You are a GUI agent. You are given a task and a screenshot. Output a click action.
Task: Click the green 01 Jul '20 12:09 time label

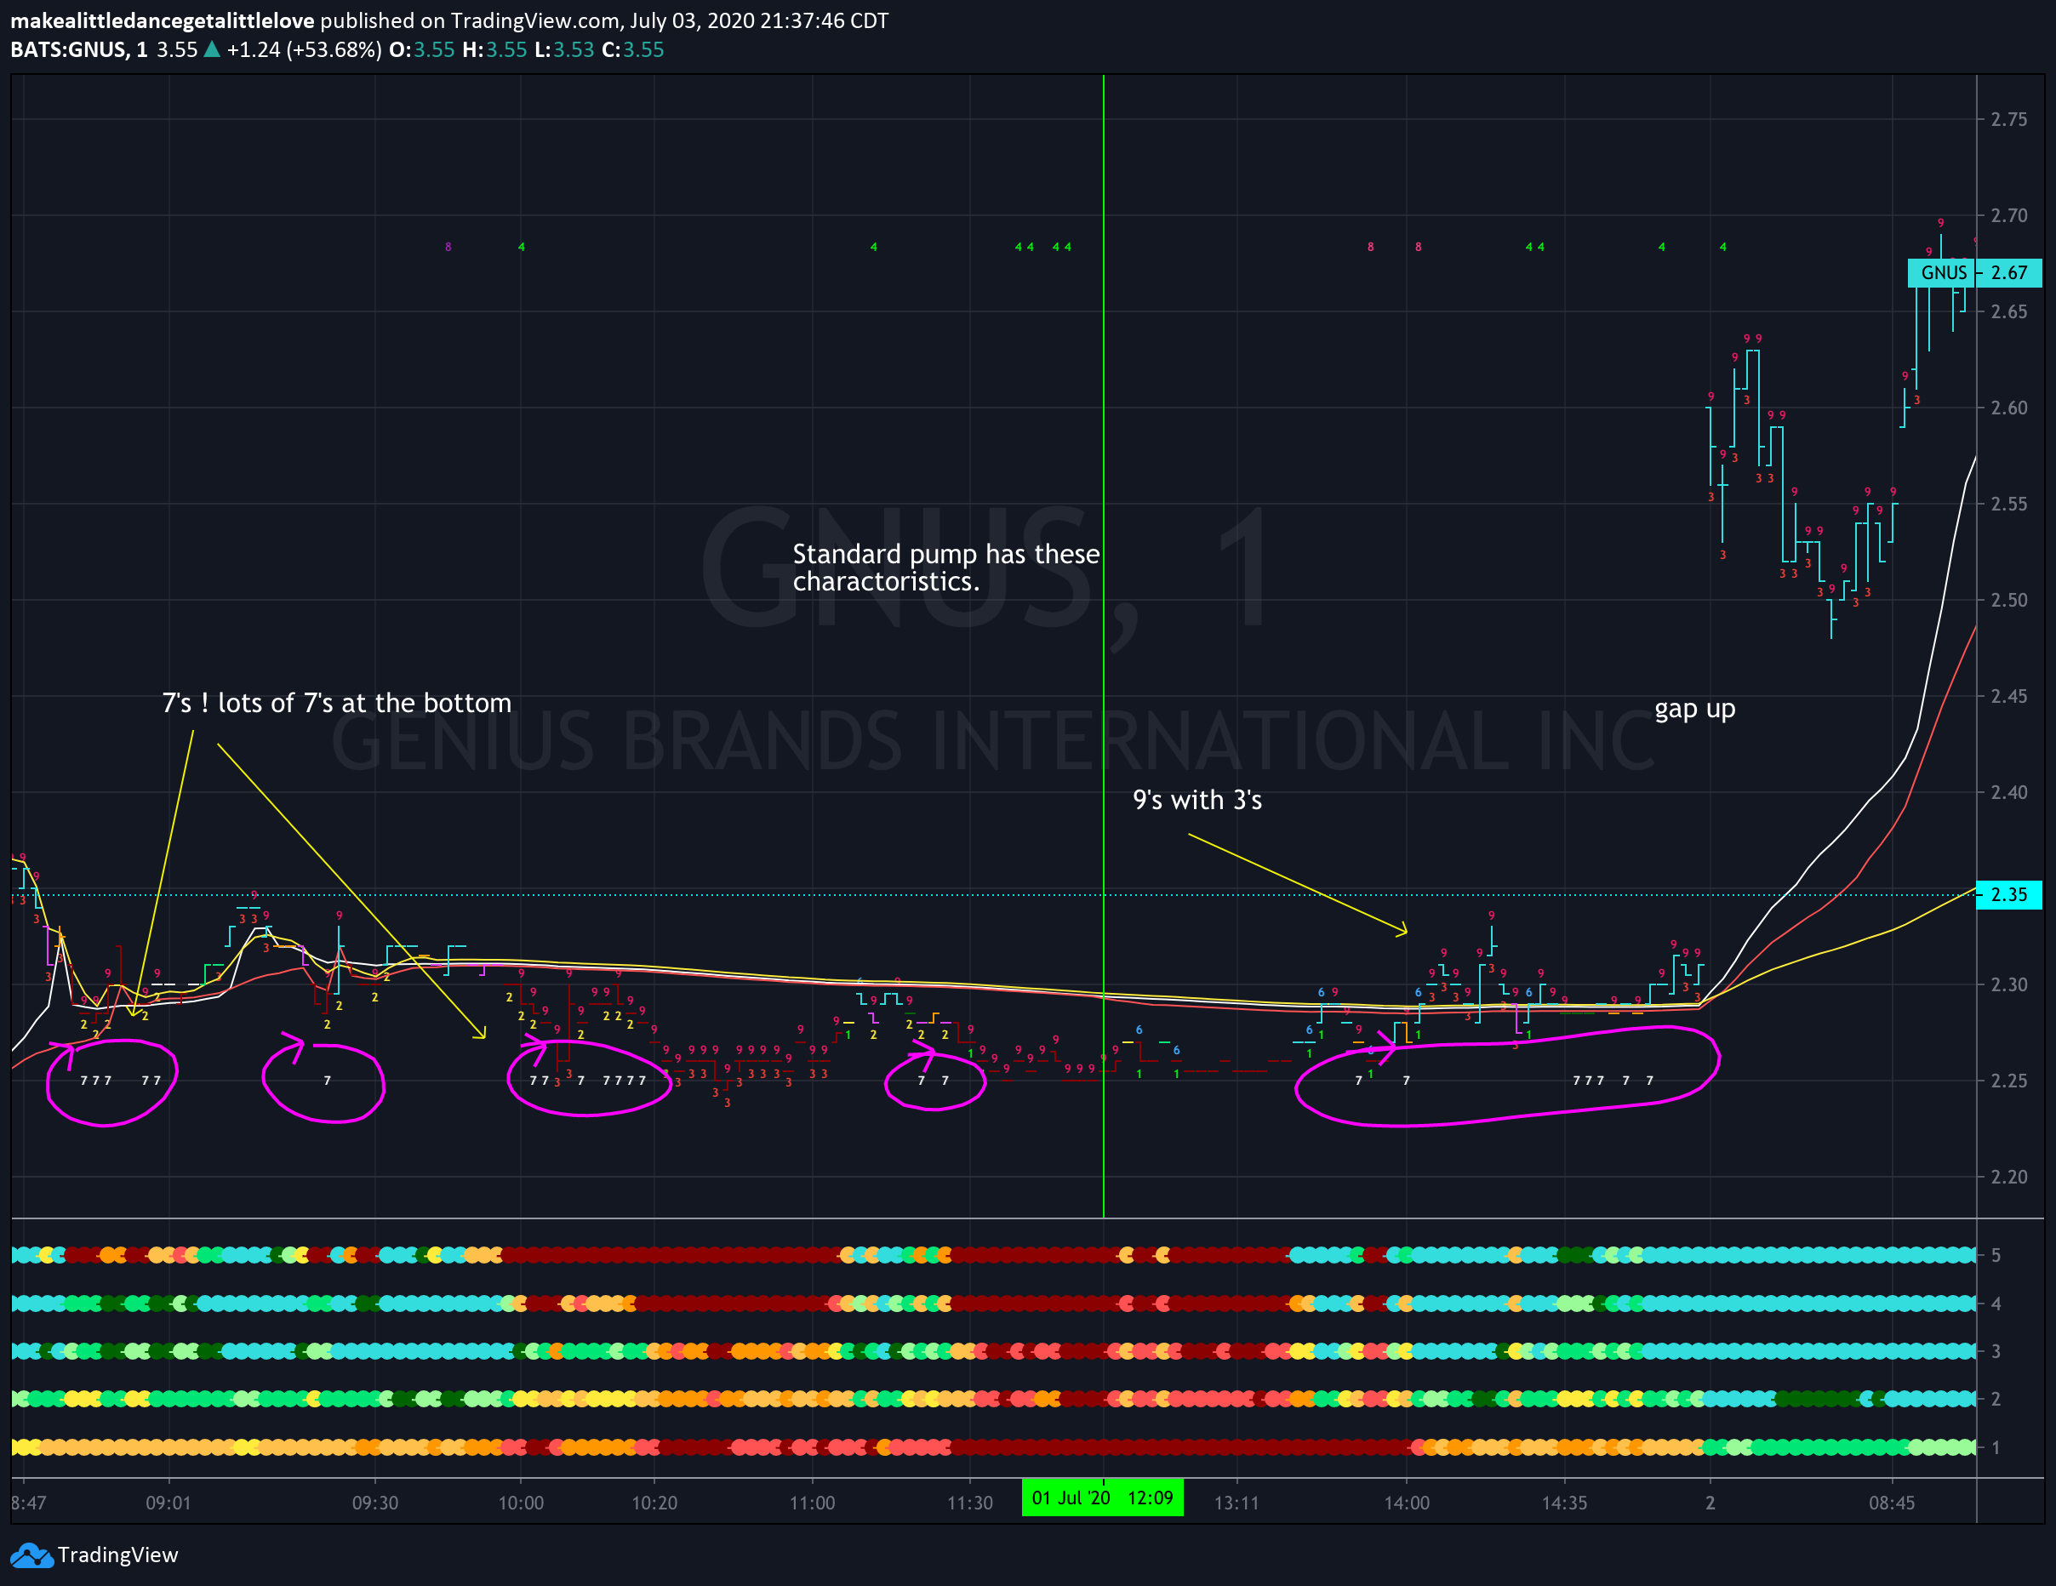(x=1102, y=1498)
